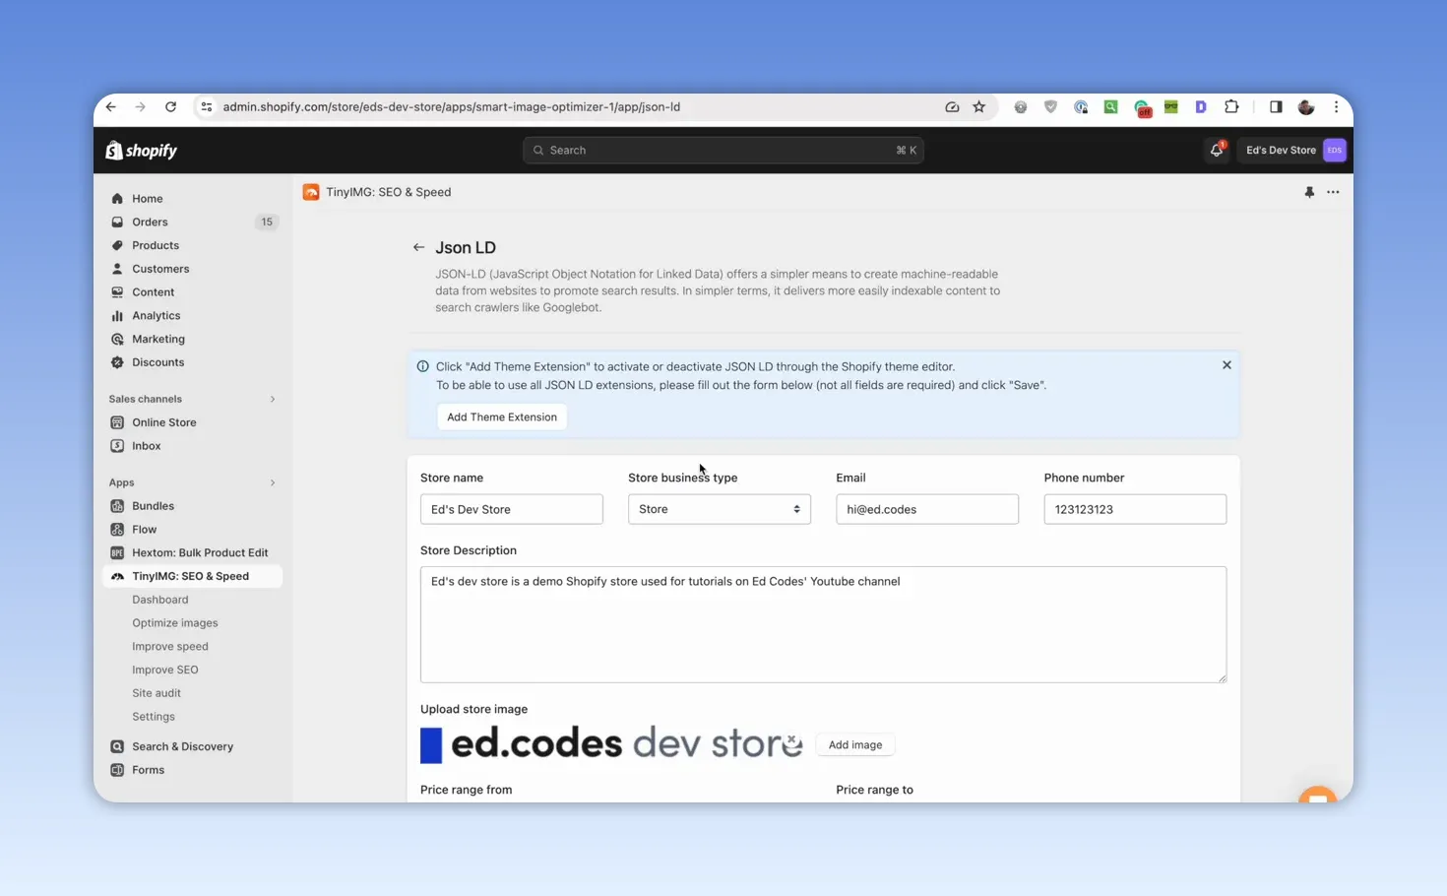
Task: Expand Apps section chevron
Action: (x=273, y=482)
